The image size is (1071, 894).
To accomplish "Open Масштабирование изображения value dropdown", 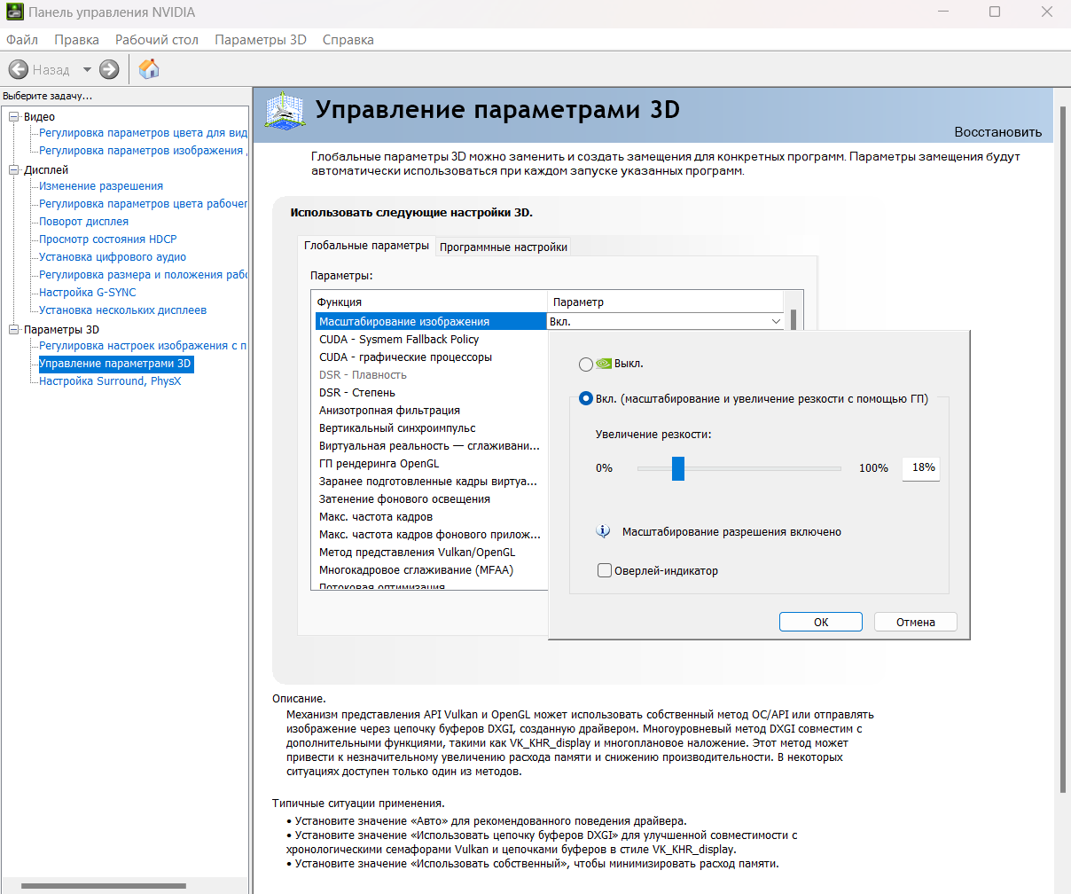I will [776, 321].
